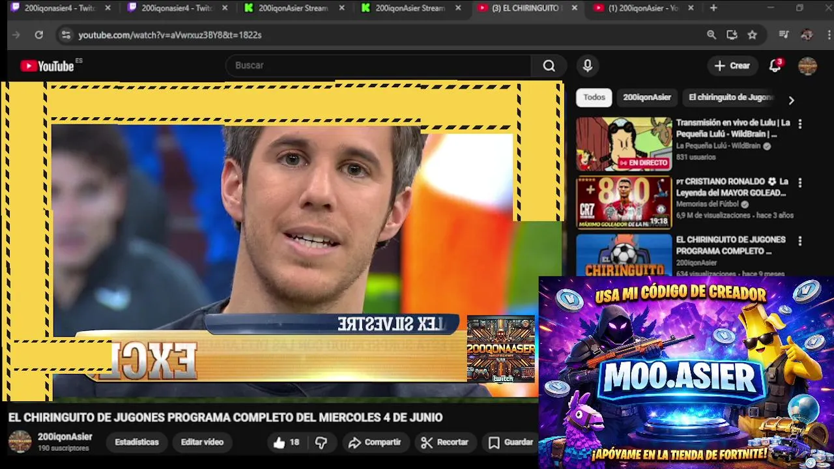Click the zoom magnifier icon in address bar
834x469 pixels.
point(712,35)
